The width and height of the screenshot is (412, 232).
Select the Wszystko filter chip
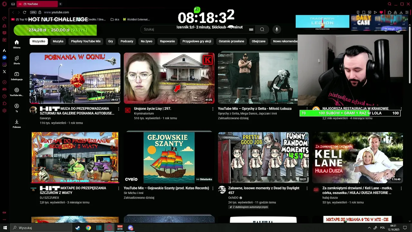pyautogui.click(x=39, y=41)
